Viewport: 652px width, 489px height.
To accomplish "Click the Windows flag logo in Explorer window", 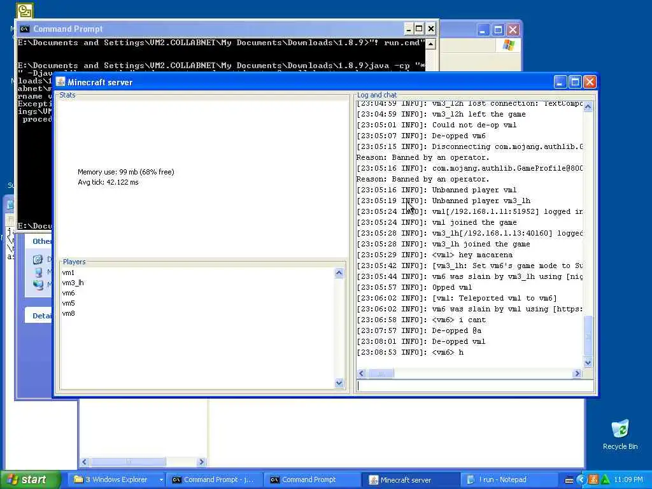I will pos(508,45).
